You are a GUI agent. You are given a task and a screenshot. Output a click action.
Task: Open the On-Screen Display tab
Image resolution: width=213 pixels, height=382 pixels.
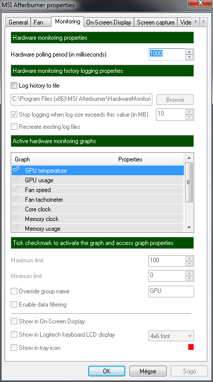pyautogui.click(x=109, y=22)
